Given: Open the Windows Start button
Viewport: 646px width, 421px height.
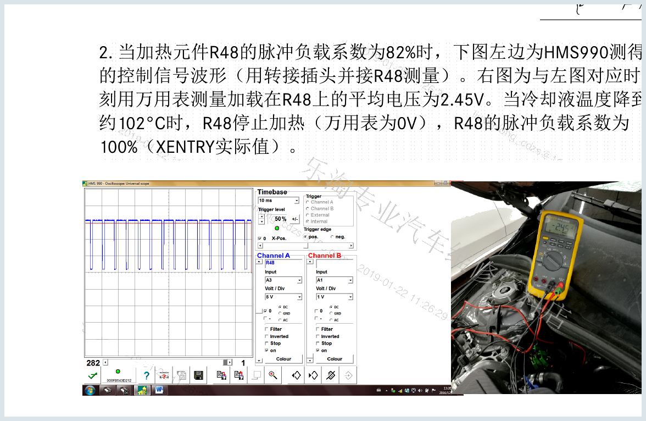Looking at the screenshot, I should pos(90,390).
